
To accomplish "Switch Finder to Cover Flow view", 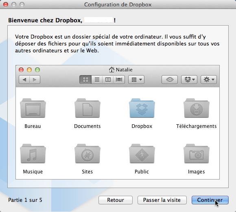I will [119, 80].
